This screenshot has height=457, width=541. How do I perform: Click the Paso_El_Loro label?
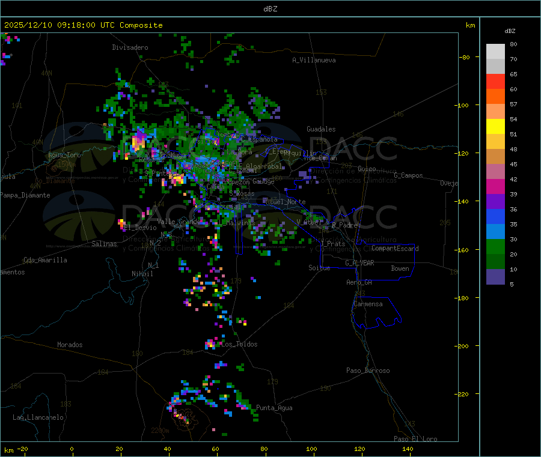click(x=416, y=439)
